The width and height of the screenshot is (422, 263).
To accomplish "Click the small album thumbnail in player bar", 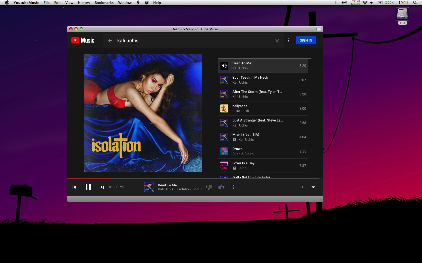I will [x=149, y=187].
